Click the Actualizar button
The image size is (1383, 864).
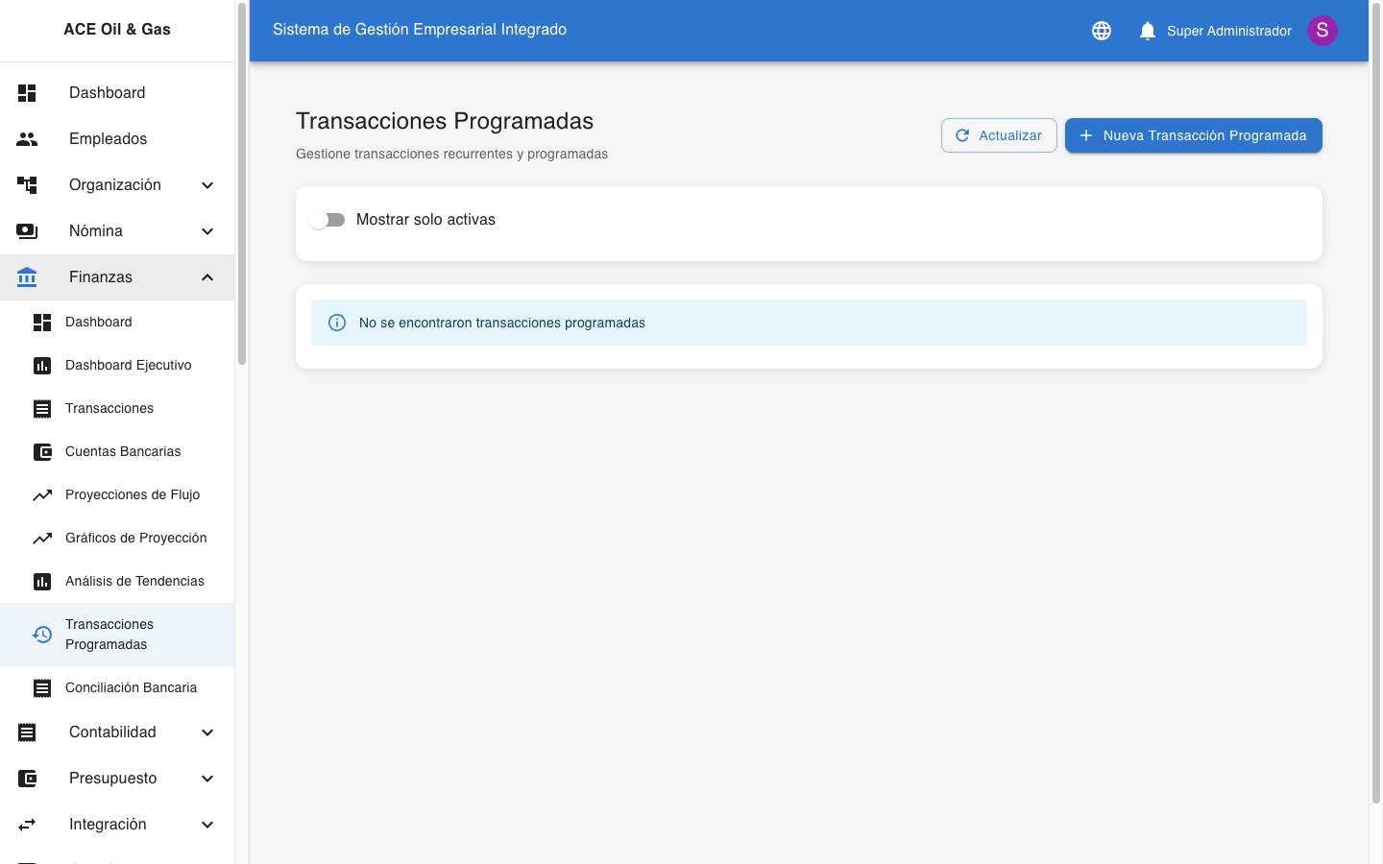999,134
